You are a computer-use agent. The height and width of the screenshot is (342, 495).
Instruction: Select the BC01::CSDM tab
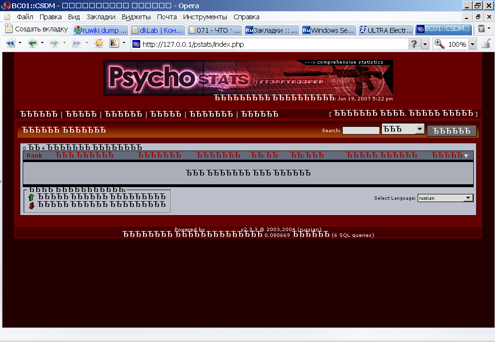tap(443, 29)
